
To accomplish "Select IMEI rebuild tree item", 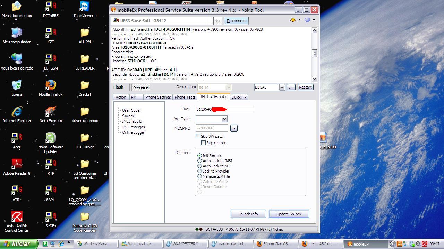I will [132, 121].
